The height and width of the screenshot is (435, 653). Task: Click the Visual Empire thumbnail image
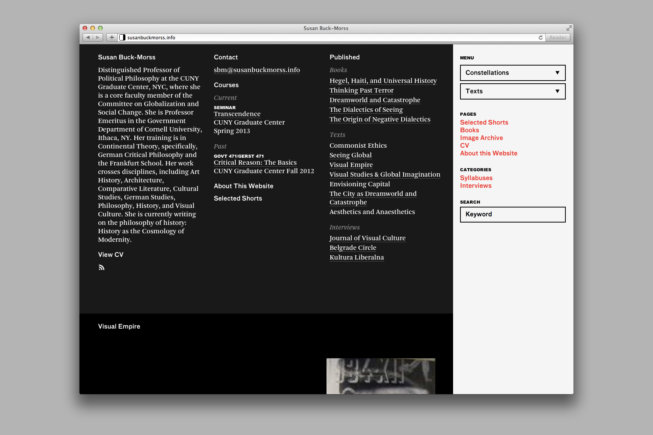point(381,376)
